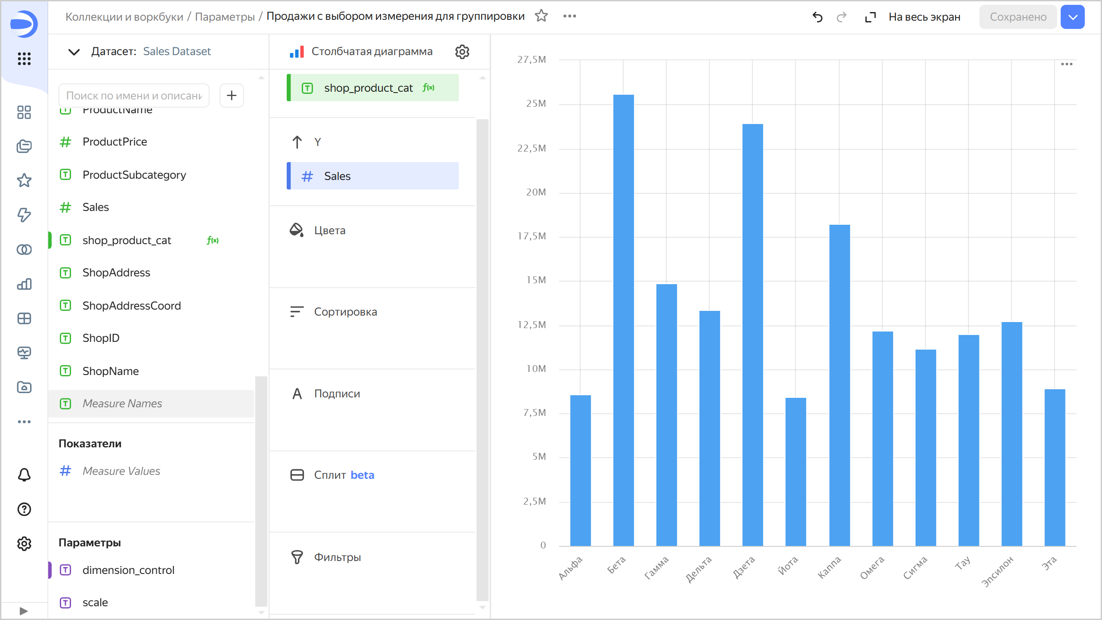The height and width of the screenshot is (620, 1102).
Task: Open chart more options three dots
Action: (1066, 64)
